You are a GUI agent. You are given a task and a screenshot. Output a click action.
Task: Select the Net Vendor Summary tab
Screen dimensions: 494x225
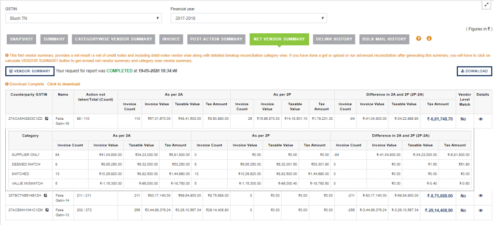coord(279,40)
